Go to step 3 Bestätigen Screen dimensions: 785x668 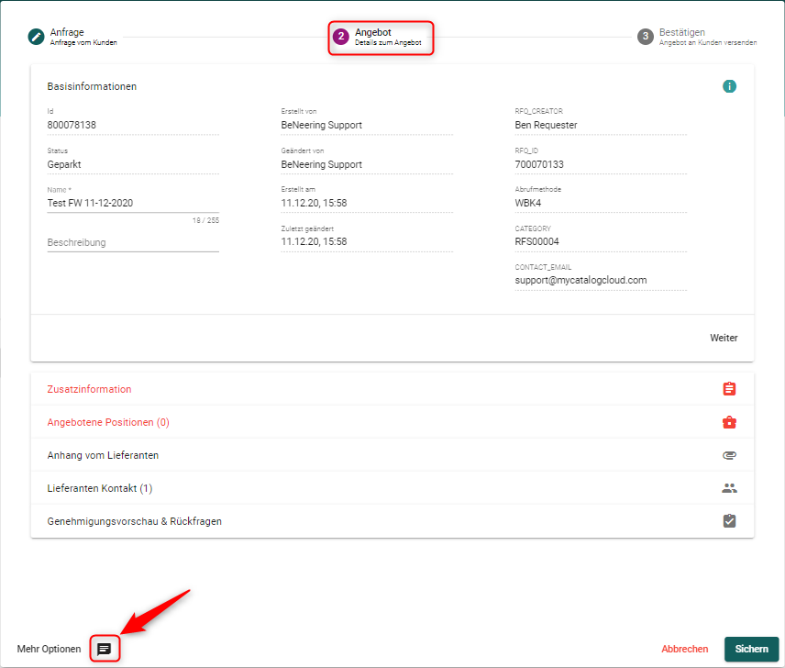682,37
